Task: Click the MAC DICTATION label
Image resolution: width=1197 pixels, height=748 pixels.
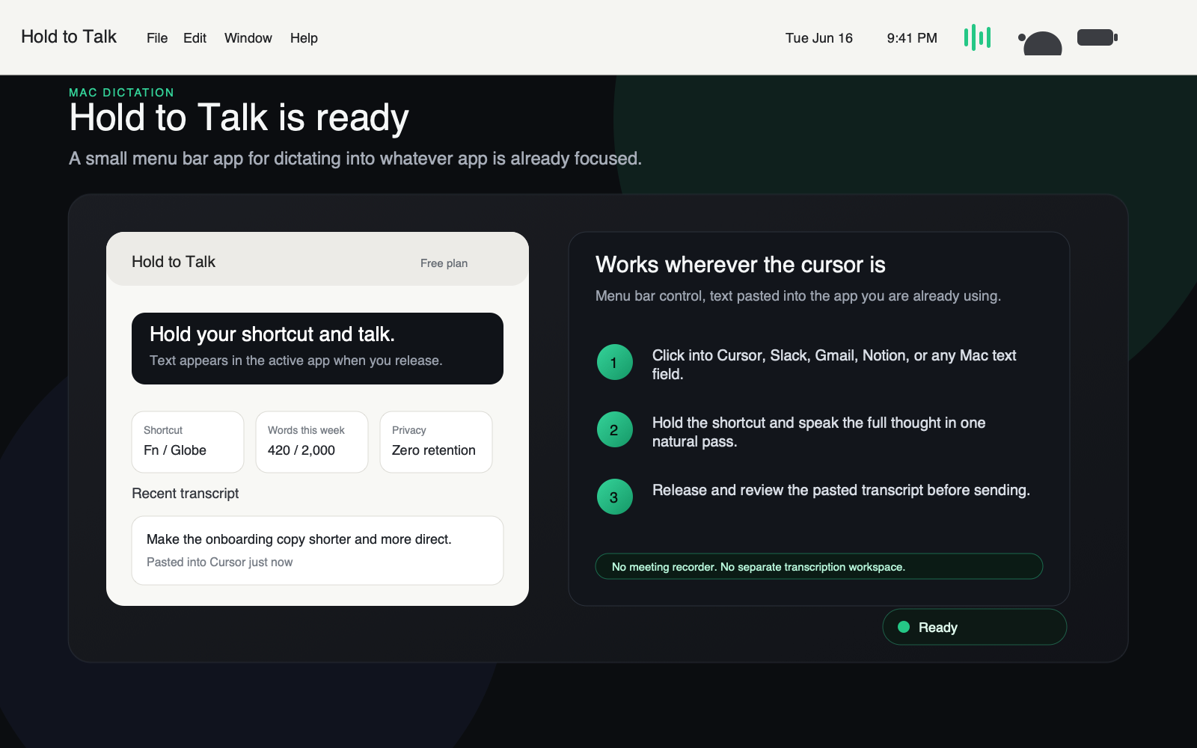Action: pyautogui.click(x=121, y=93)
